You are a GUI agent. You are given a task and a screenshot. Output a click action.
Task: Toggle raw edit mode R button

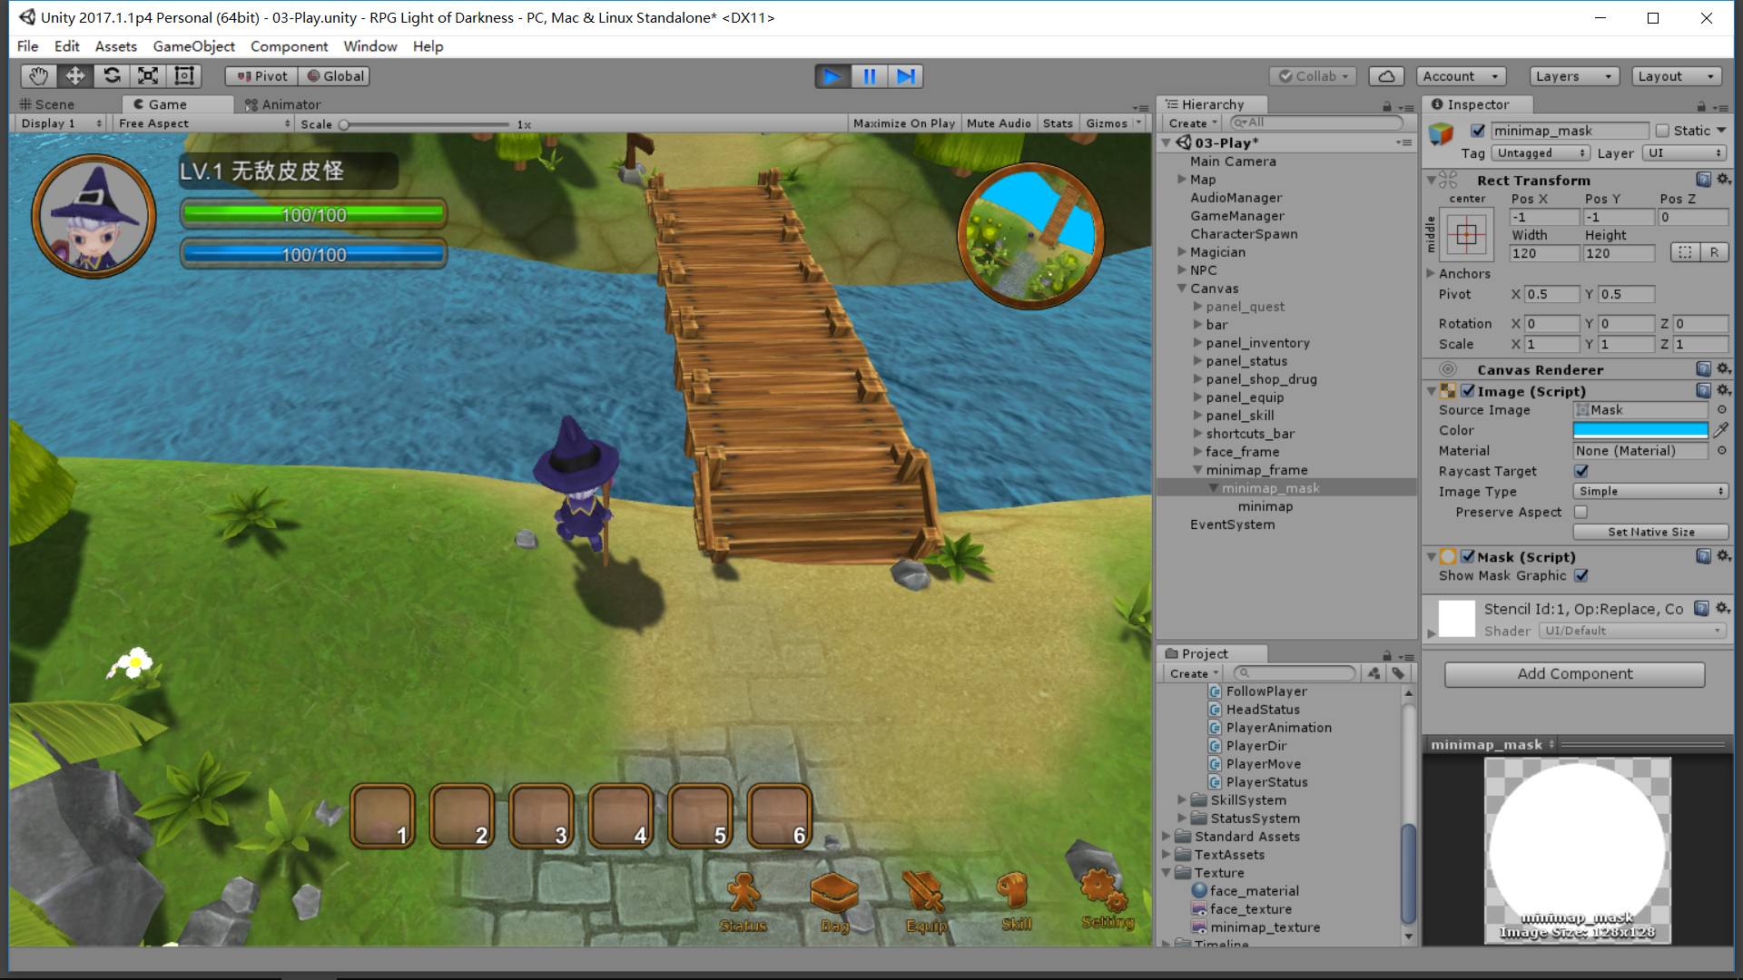tap(1714, 253)
